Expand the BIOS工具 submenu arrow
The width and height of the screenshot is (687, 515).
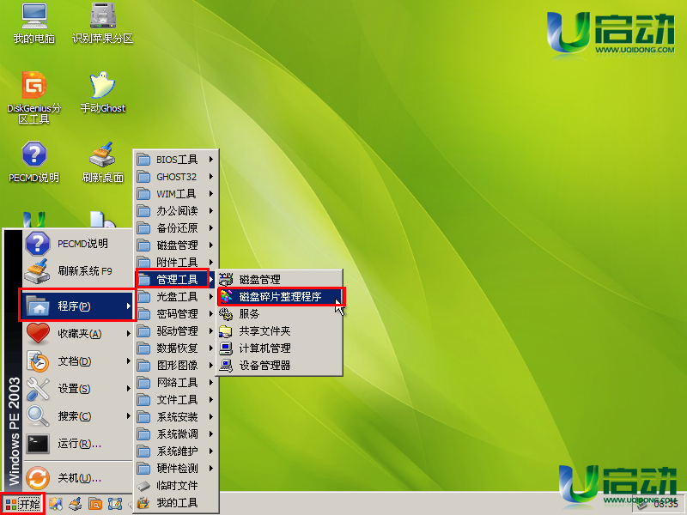click(211, 160)
